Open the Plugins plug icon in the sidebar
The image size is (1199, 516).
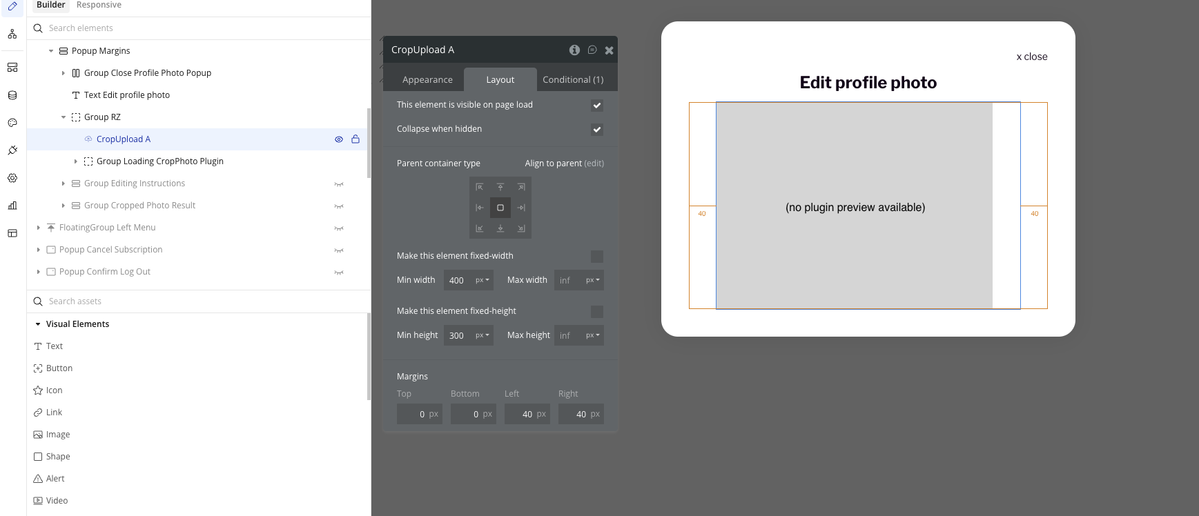[x=12, y=150]
